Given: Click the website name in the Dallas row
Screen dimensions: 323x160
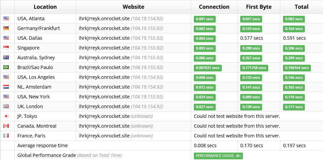Looking at the screenshot, I should click(104, 38).
